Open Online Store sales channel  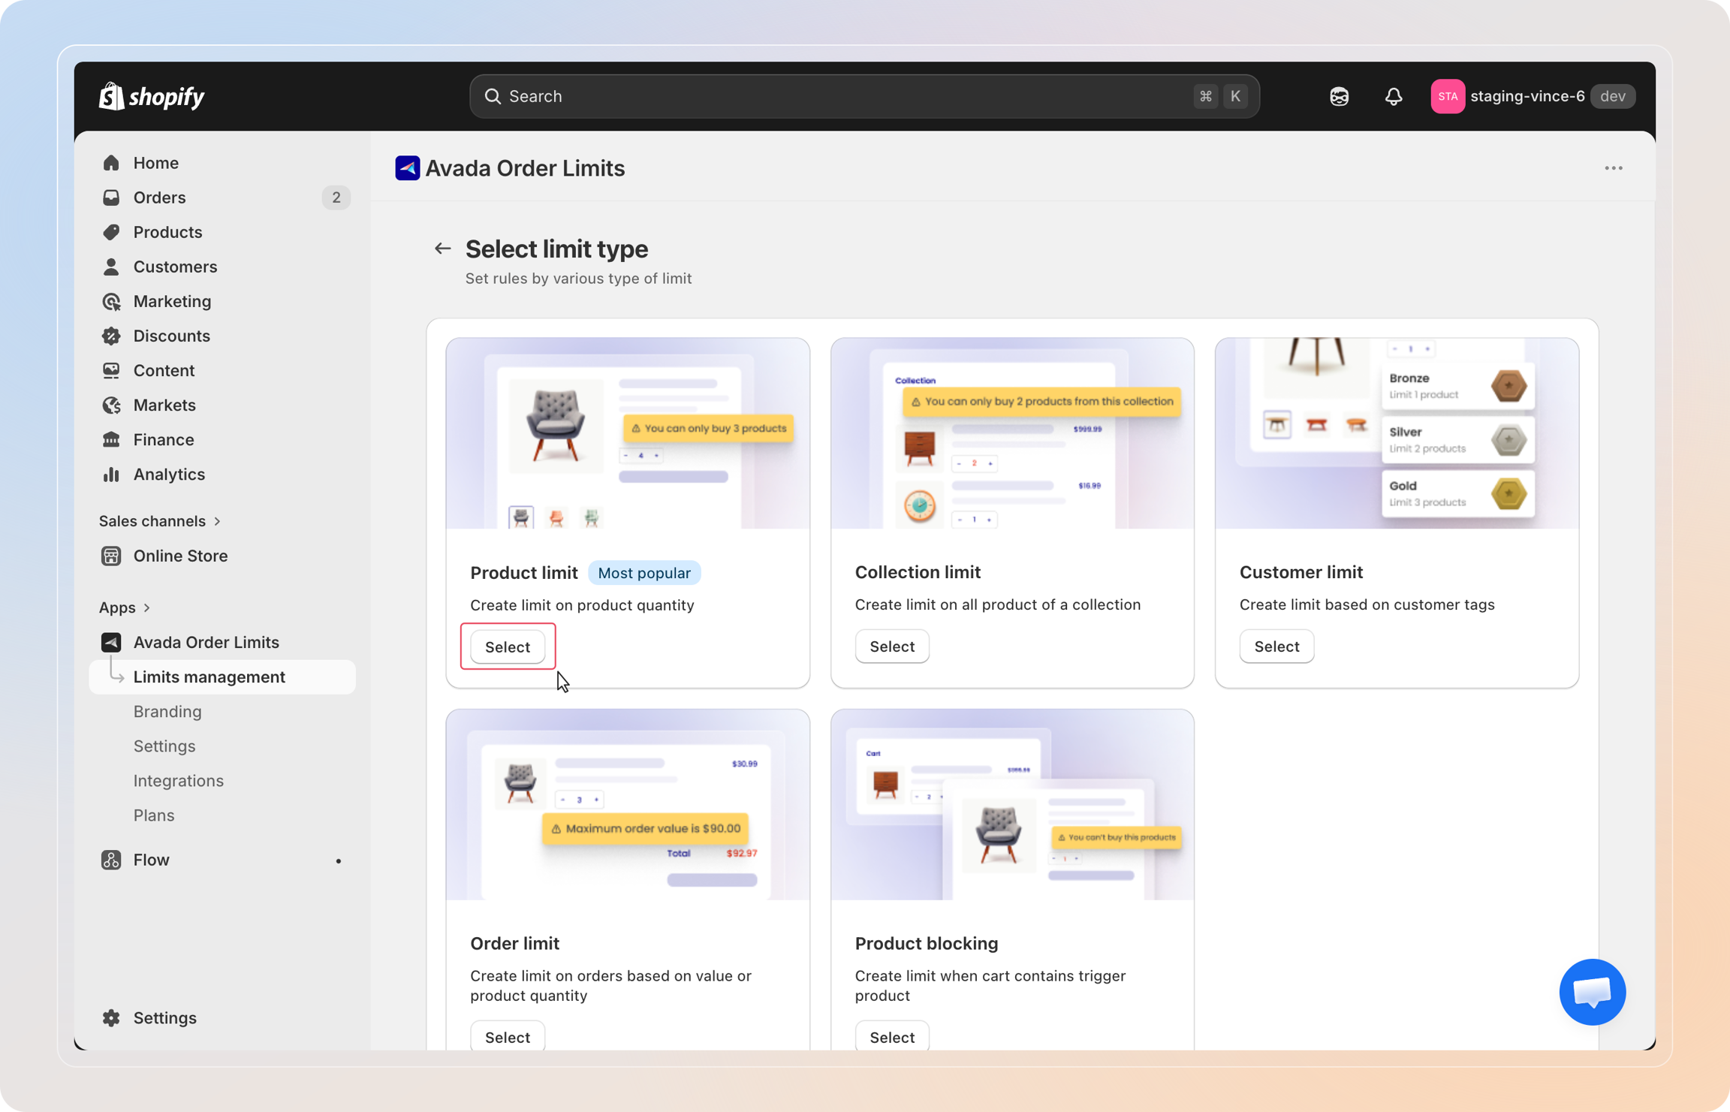click(x=222, y=556)
